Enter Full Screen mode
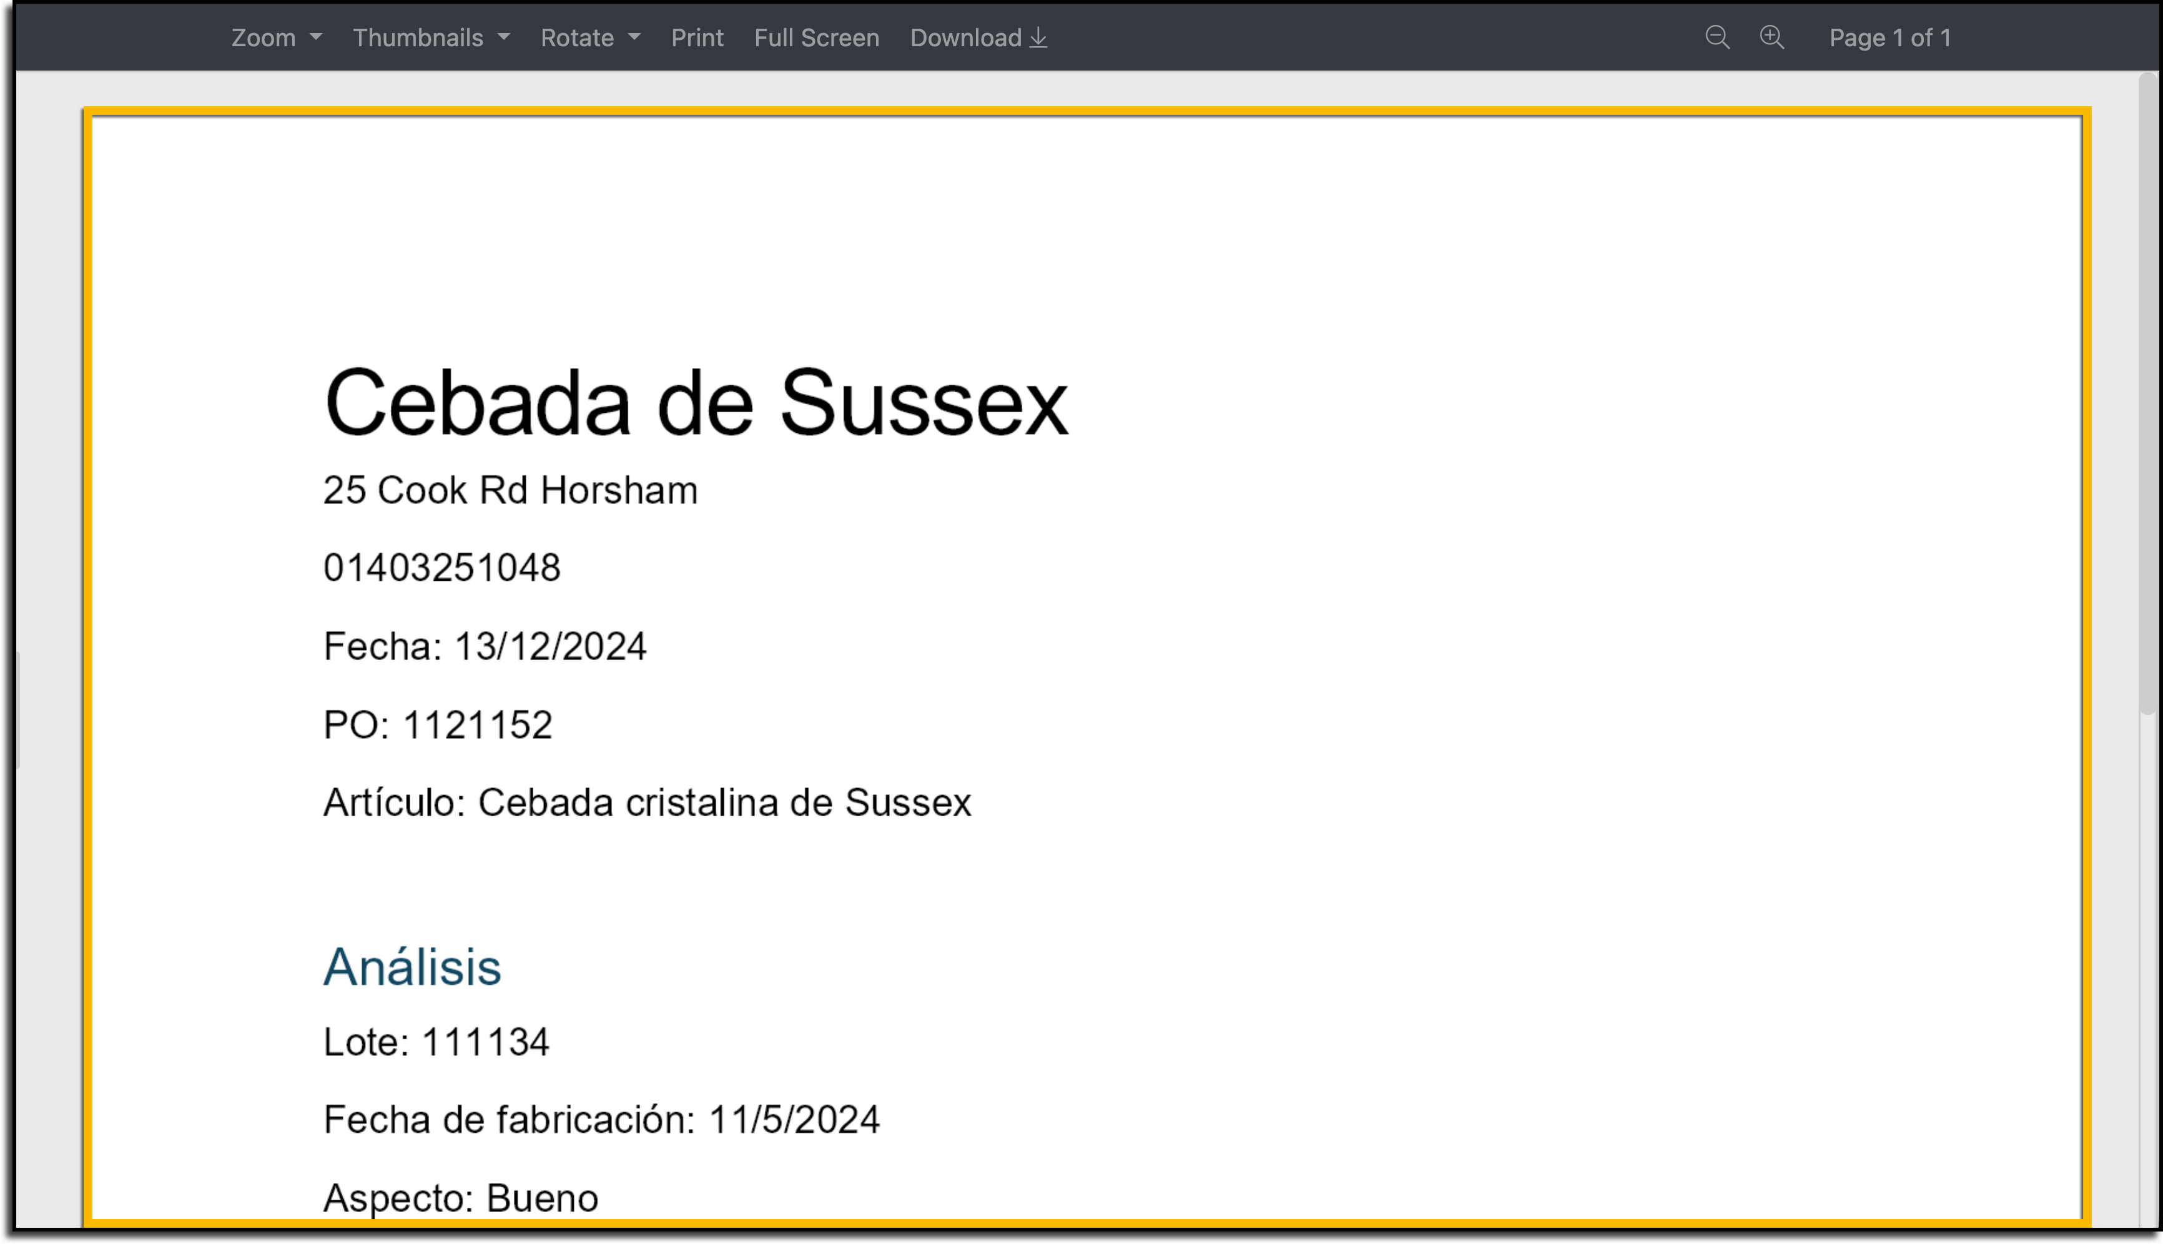The image size is (2163, 1244). pyautogui.click(x=816, y=37)
